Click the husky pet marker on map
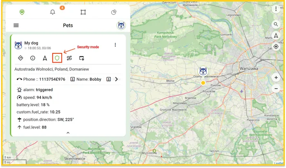 [x=203, y=71]
